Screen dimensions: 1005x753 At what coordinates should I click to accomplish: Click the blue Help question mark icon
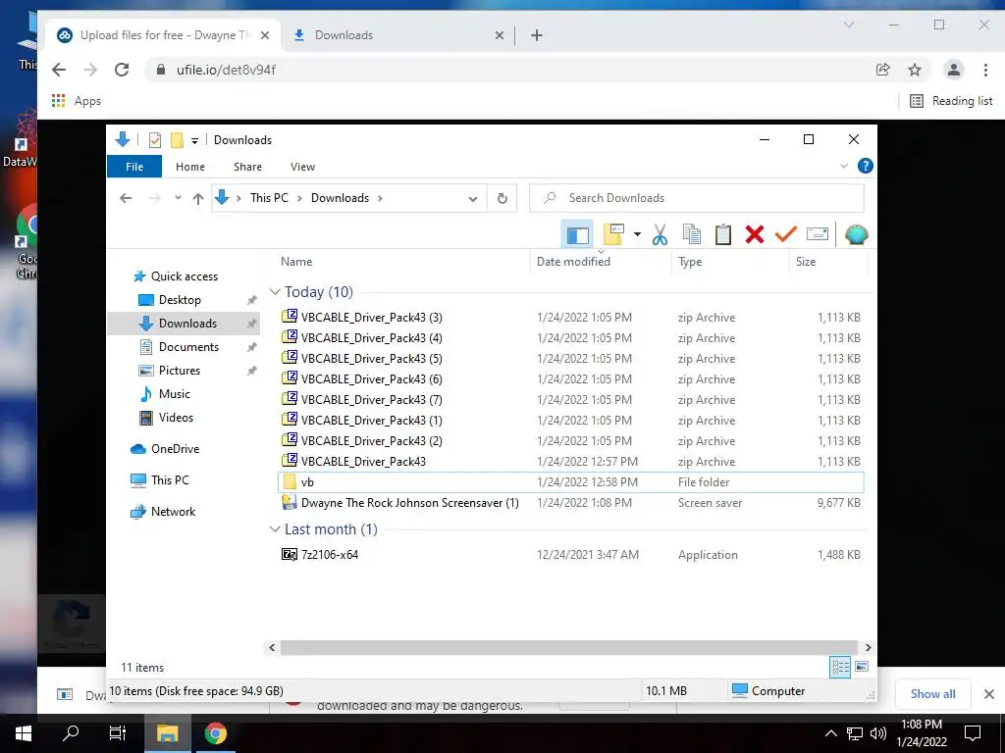coord(866,167)
